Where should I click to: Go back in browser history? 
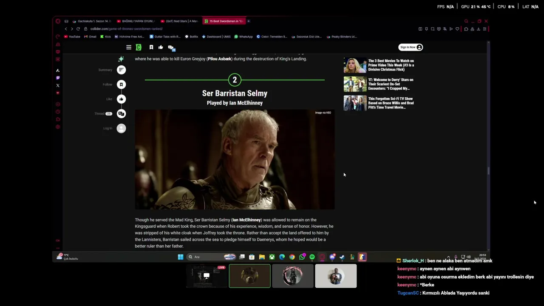tap(66, 29)
